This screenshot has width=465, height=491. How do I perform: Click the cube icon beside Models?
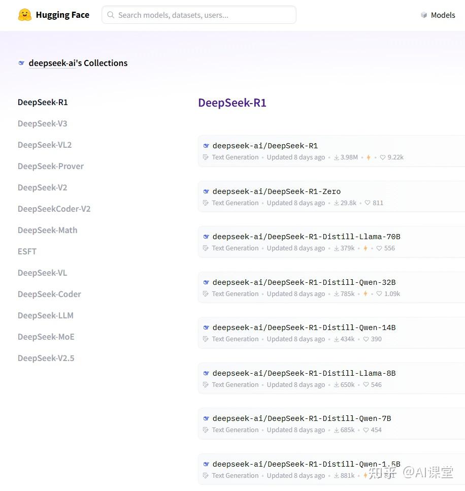[424, 15]
